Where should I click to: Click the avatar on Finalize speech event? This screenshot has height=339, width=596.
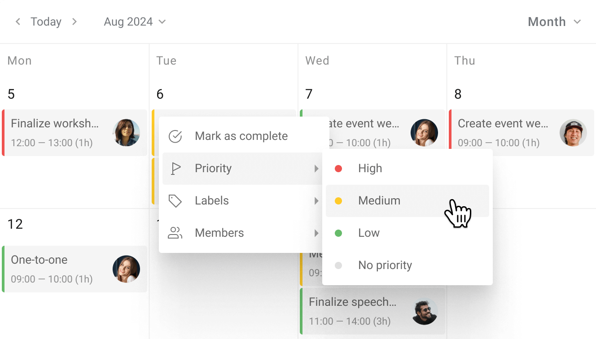click(424, 311)
